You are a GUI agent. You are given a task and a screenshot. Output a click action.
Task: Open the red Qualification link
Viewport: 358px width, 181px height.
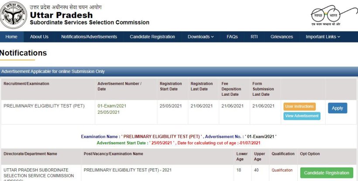(x=282, y=170)
